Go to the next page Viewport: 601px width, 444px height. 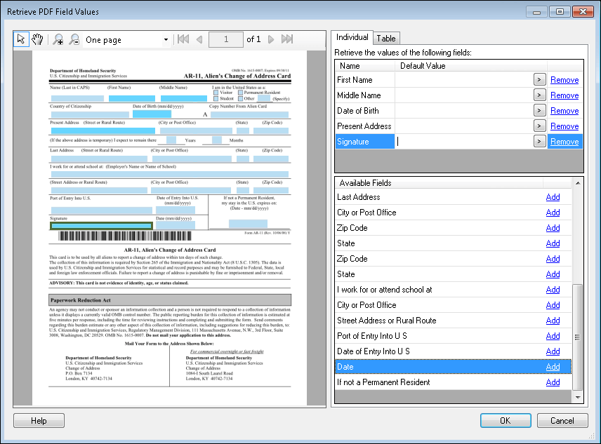pyautogui.click(x=271, y=39)
